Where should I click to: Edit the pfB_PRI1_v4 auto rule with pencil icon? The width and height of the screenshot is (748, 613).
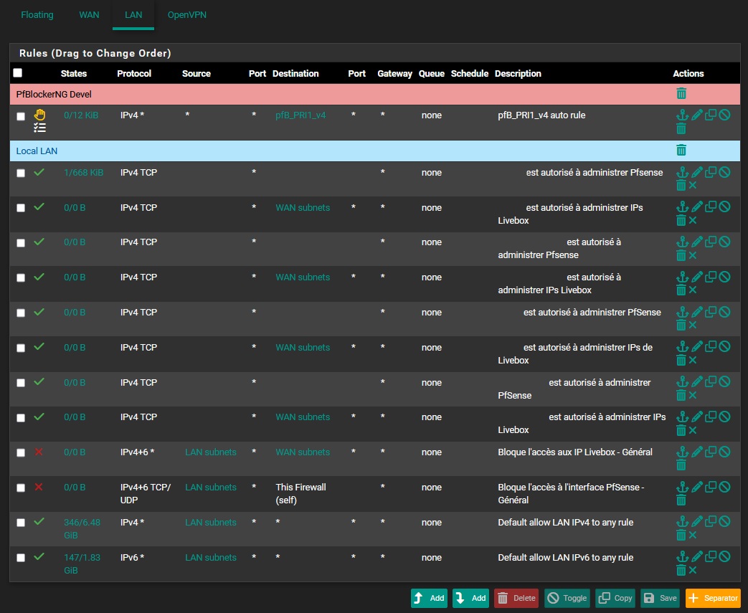point(696,115)
